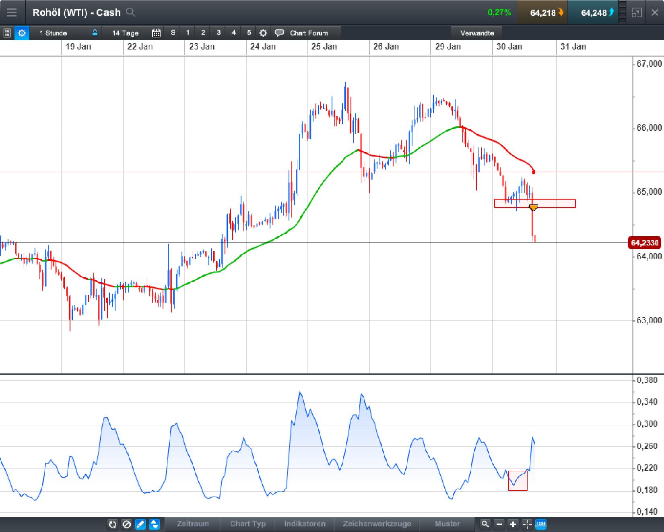Click the sell price 64,218 button

(542, 12)
